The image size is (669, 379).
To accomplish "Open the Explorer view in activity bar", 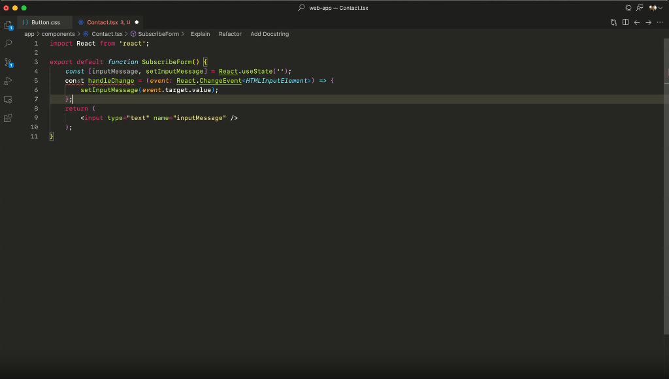I will [8, 25].
